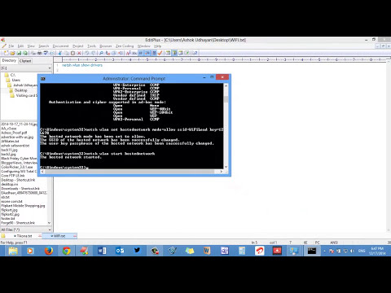Click the Save toolbar icon
Image resolution: width=391 pixels, height=293 pixels.
(19, 53)
